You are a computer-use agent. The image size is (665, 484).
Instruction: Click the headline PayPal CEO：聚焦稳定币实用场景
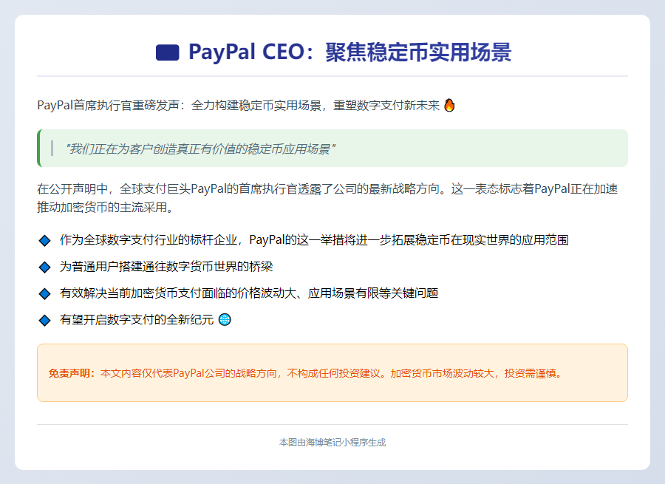[350, 52]
